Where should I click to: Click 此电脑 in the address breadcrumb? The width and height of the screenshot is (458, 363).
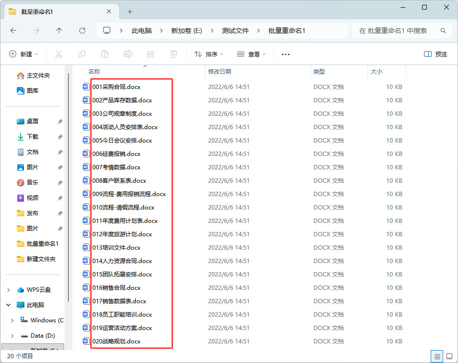142,31
